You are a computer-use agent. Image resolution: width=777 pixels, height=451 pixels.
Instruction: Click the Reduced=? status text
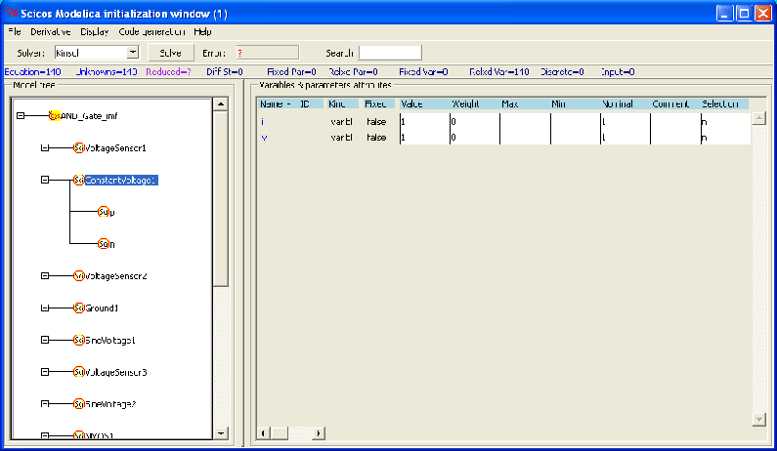coord(168,72)
